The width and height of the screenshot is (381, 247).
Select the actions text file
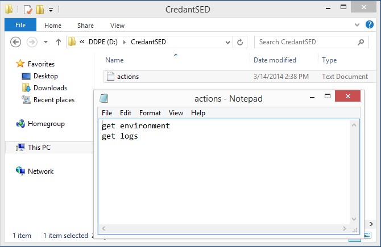click(x=127, y=77)
